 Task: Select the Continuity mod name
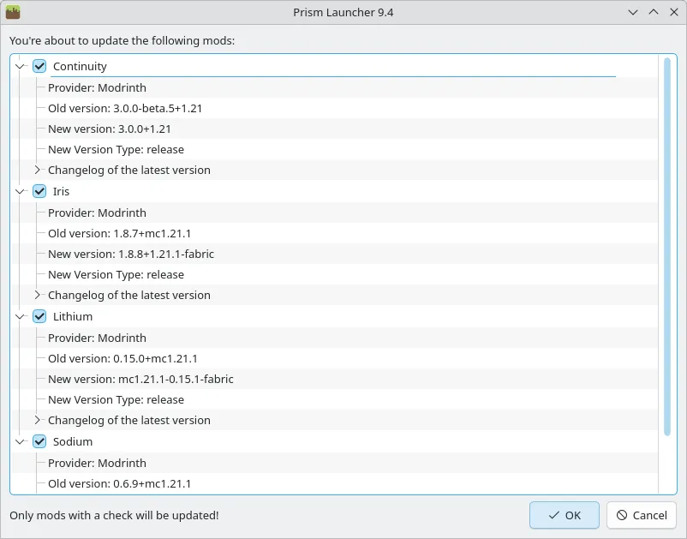pyautogui.click(x=80, y=67)
